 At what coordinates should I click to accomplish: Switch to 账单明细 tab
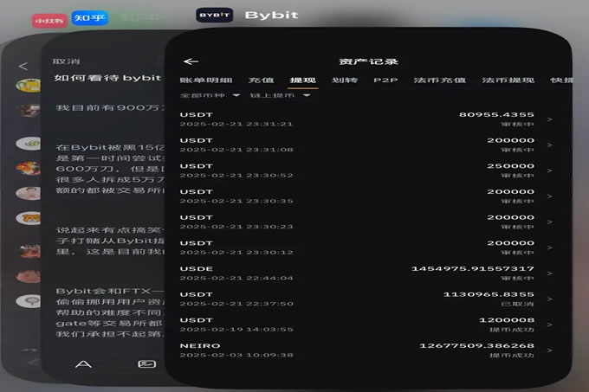[206, 80]
